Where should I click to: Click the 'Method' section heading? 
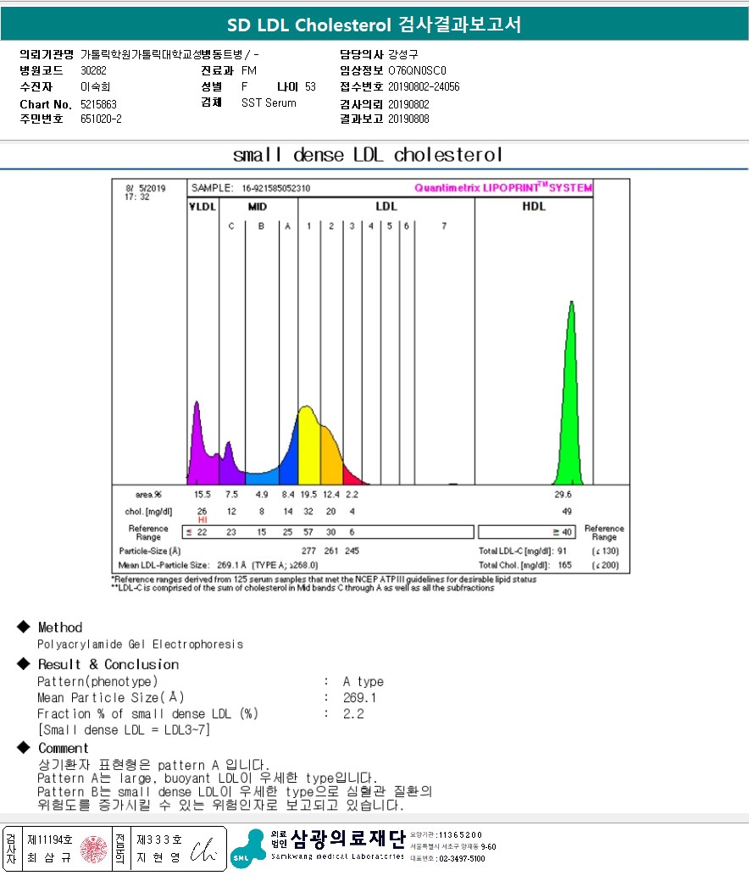tap(60, 627)
